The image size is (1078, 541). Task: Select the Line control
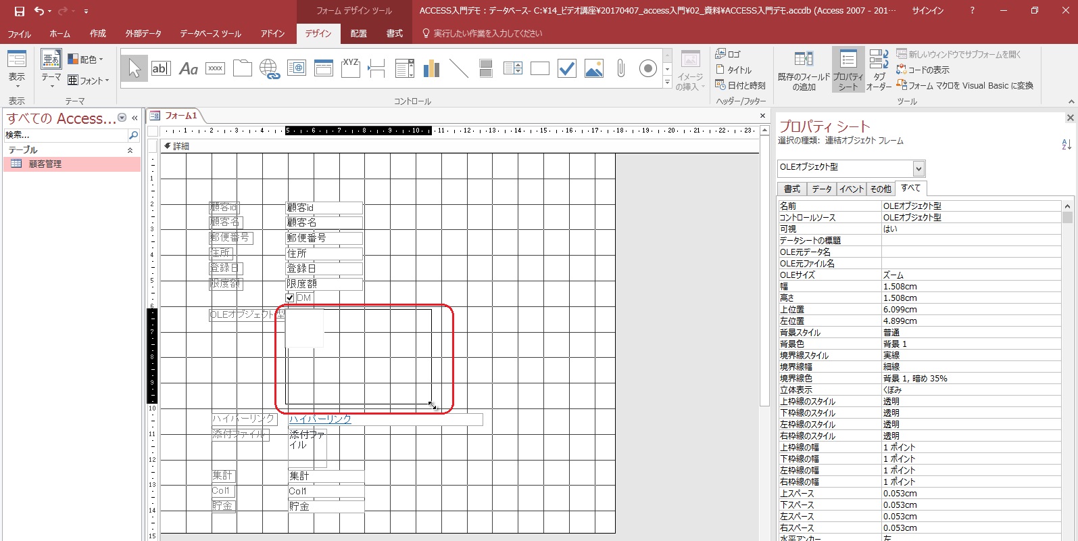tap(459, 68)
